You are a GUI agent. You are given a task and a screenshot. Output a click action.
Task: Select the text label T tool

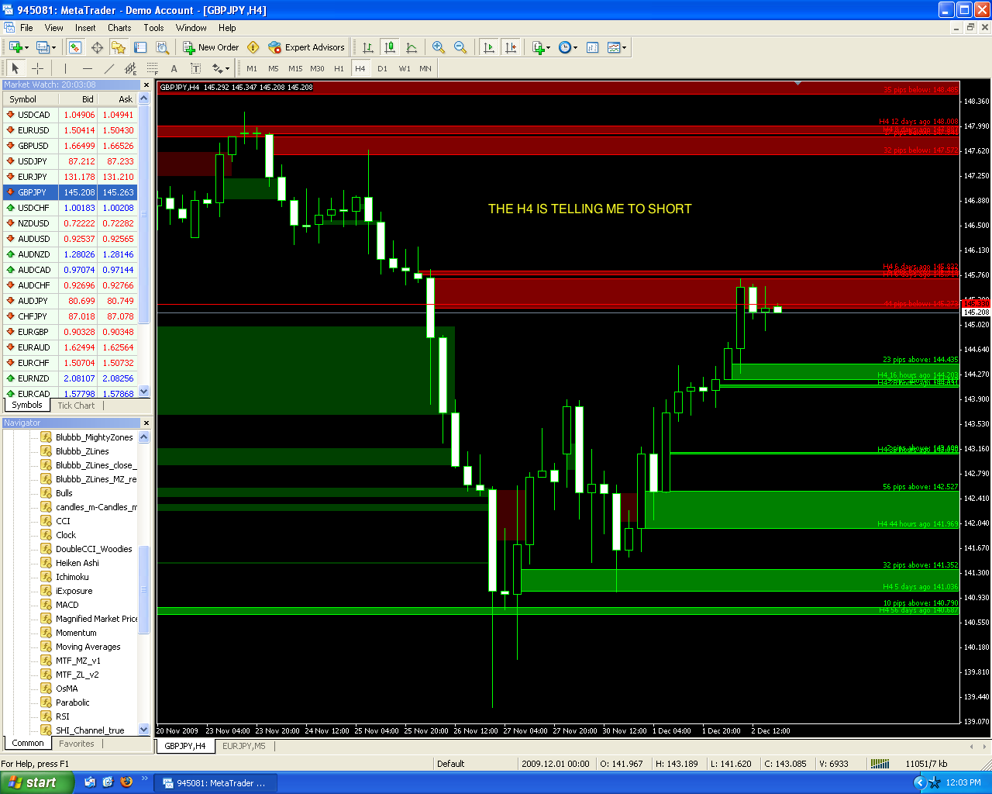pos(195,68)
